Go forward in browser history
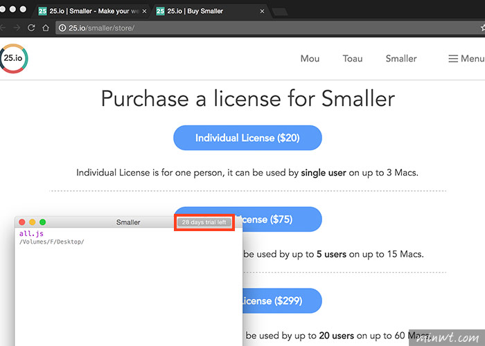 17,28
